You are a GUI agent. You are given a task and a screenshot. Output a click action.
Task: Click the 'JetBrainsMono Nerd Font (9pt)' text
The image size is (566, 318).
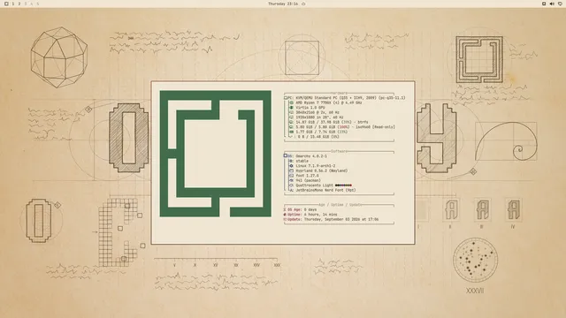(325, 190)
